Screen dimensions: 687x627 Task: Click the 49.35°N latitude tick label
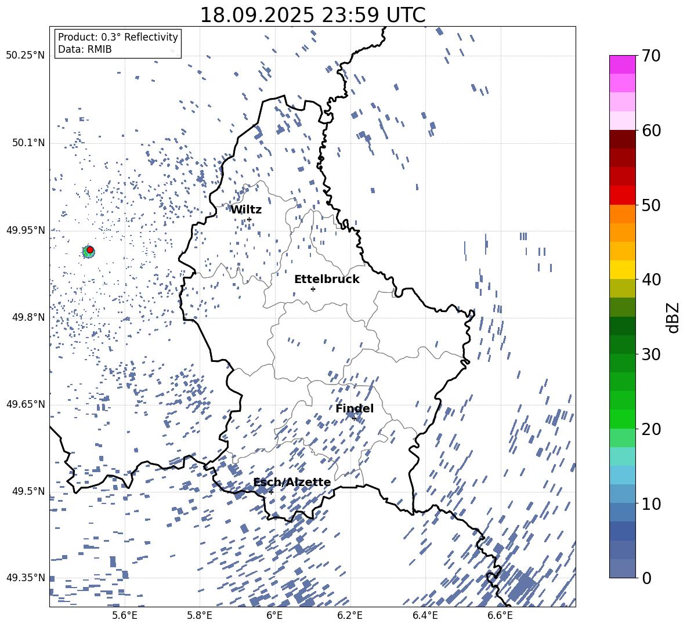click(x=26, y=578)
